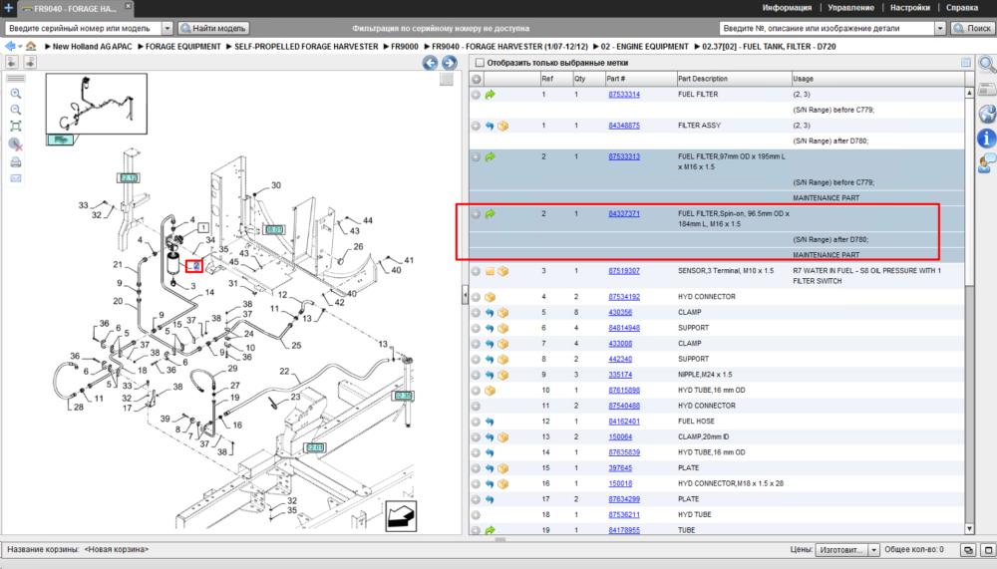This screenshot has width=997, height=569.
Task: Add HYD TUBE 87536211 to basket circle
Action: coord(476,515)
